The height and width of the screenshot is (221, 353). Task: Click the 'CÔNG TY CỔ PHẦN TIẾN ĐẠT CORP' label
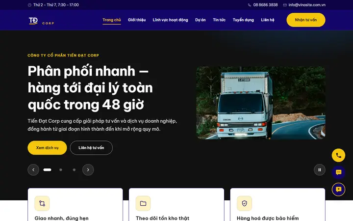click(x=63, y=55)
